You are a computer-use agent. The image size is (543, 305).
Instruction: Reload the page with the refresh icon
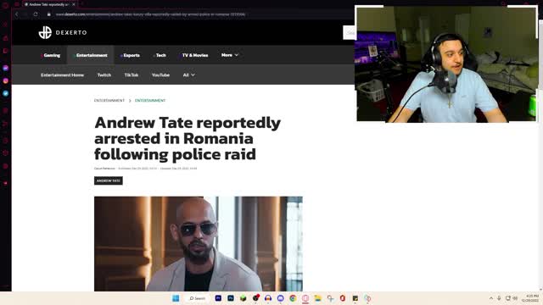(36, 14)
